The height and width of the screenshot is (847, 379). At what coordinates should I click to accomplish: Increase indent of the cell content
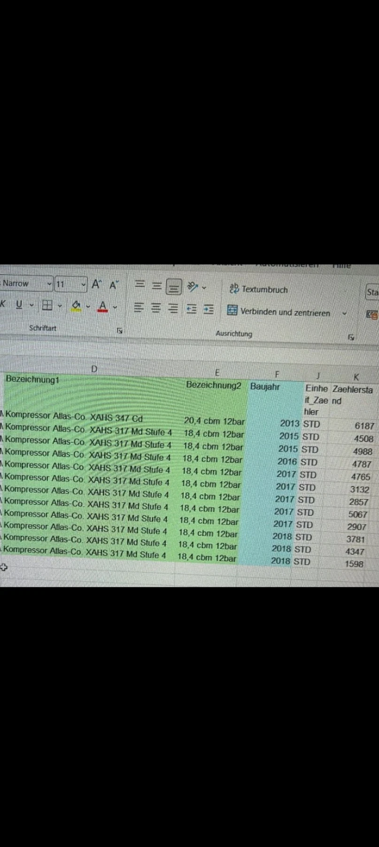(x=209, y=310)
